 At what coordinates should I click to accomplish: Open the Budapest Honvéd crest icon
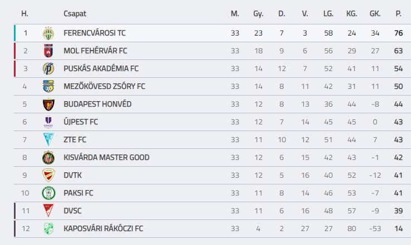coord(48,104)
